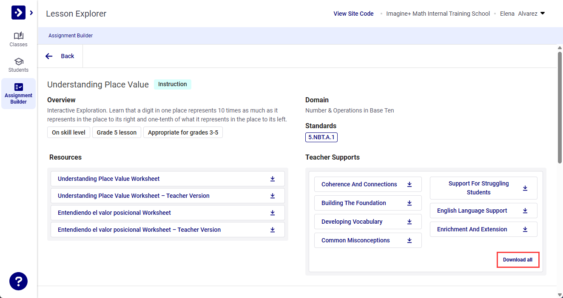Select Assignment Builder in the sidebar
563x298 pixels.
[x=18, y=93]
